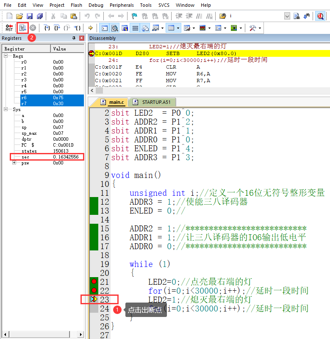330x339 pixels.
Task: Click the RST reset CPU icon
Action: pyautogui.click(x=9, y=28)
